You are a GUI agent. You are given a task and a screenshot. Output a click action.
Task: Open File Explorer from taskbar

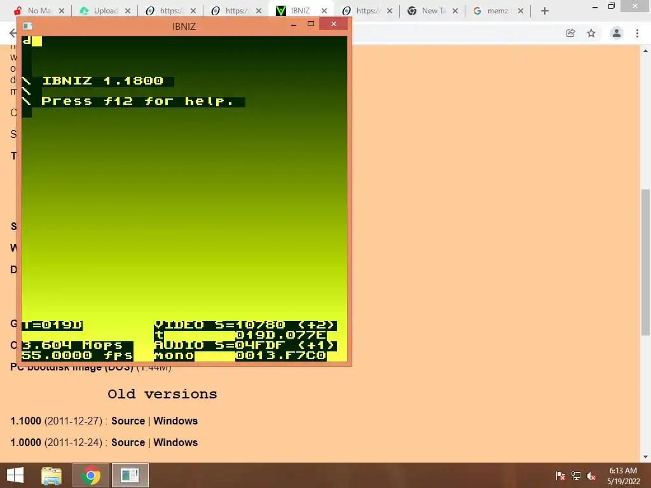pos(51,475)
